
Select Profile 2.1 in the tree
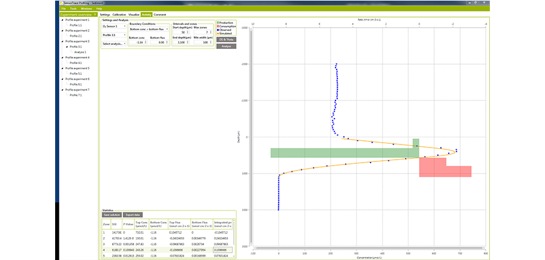76,36
